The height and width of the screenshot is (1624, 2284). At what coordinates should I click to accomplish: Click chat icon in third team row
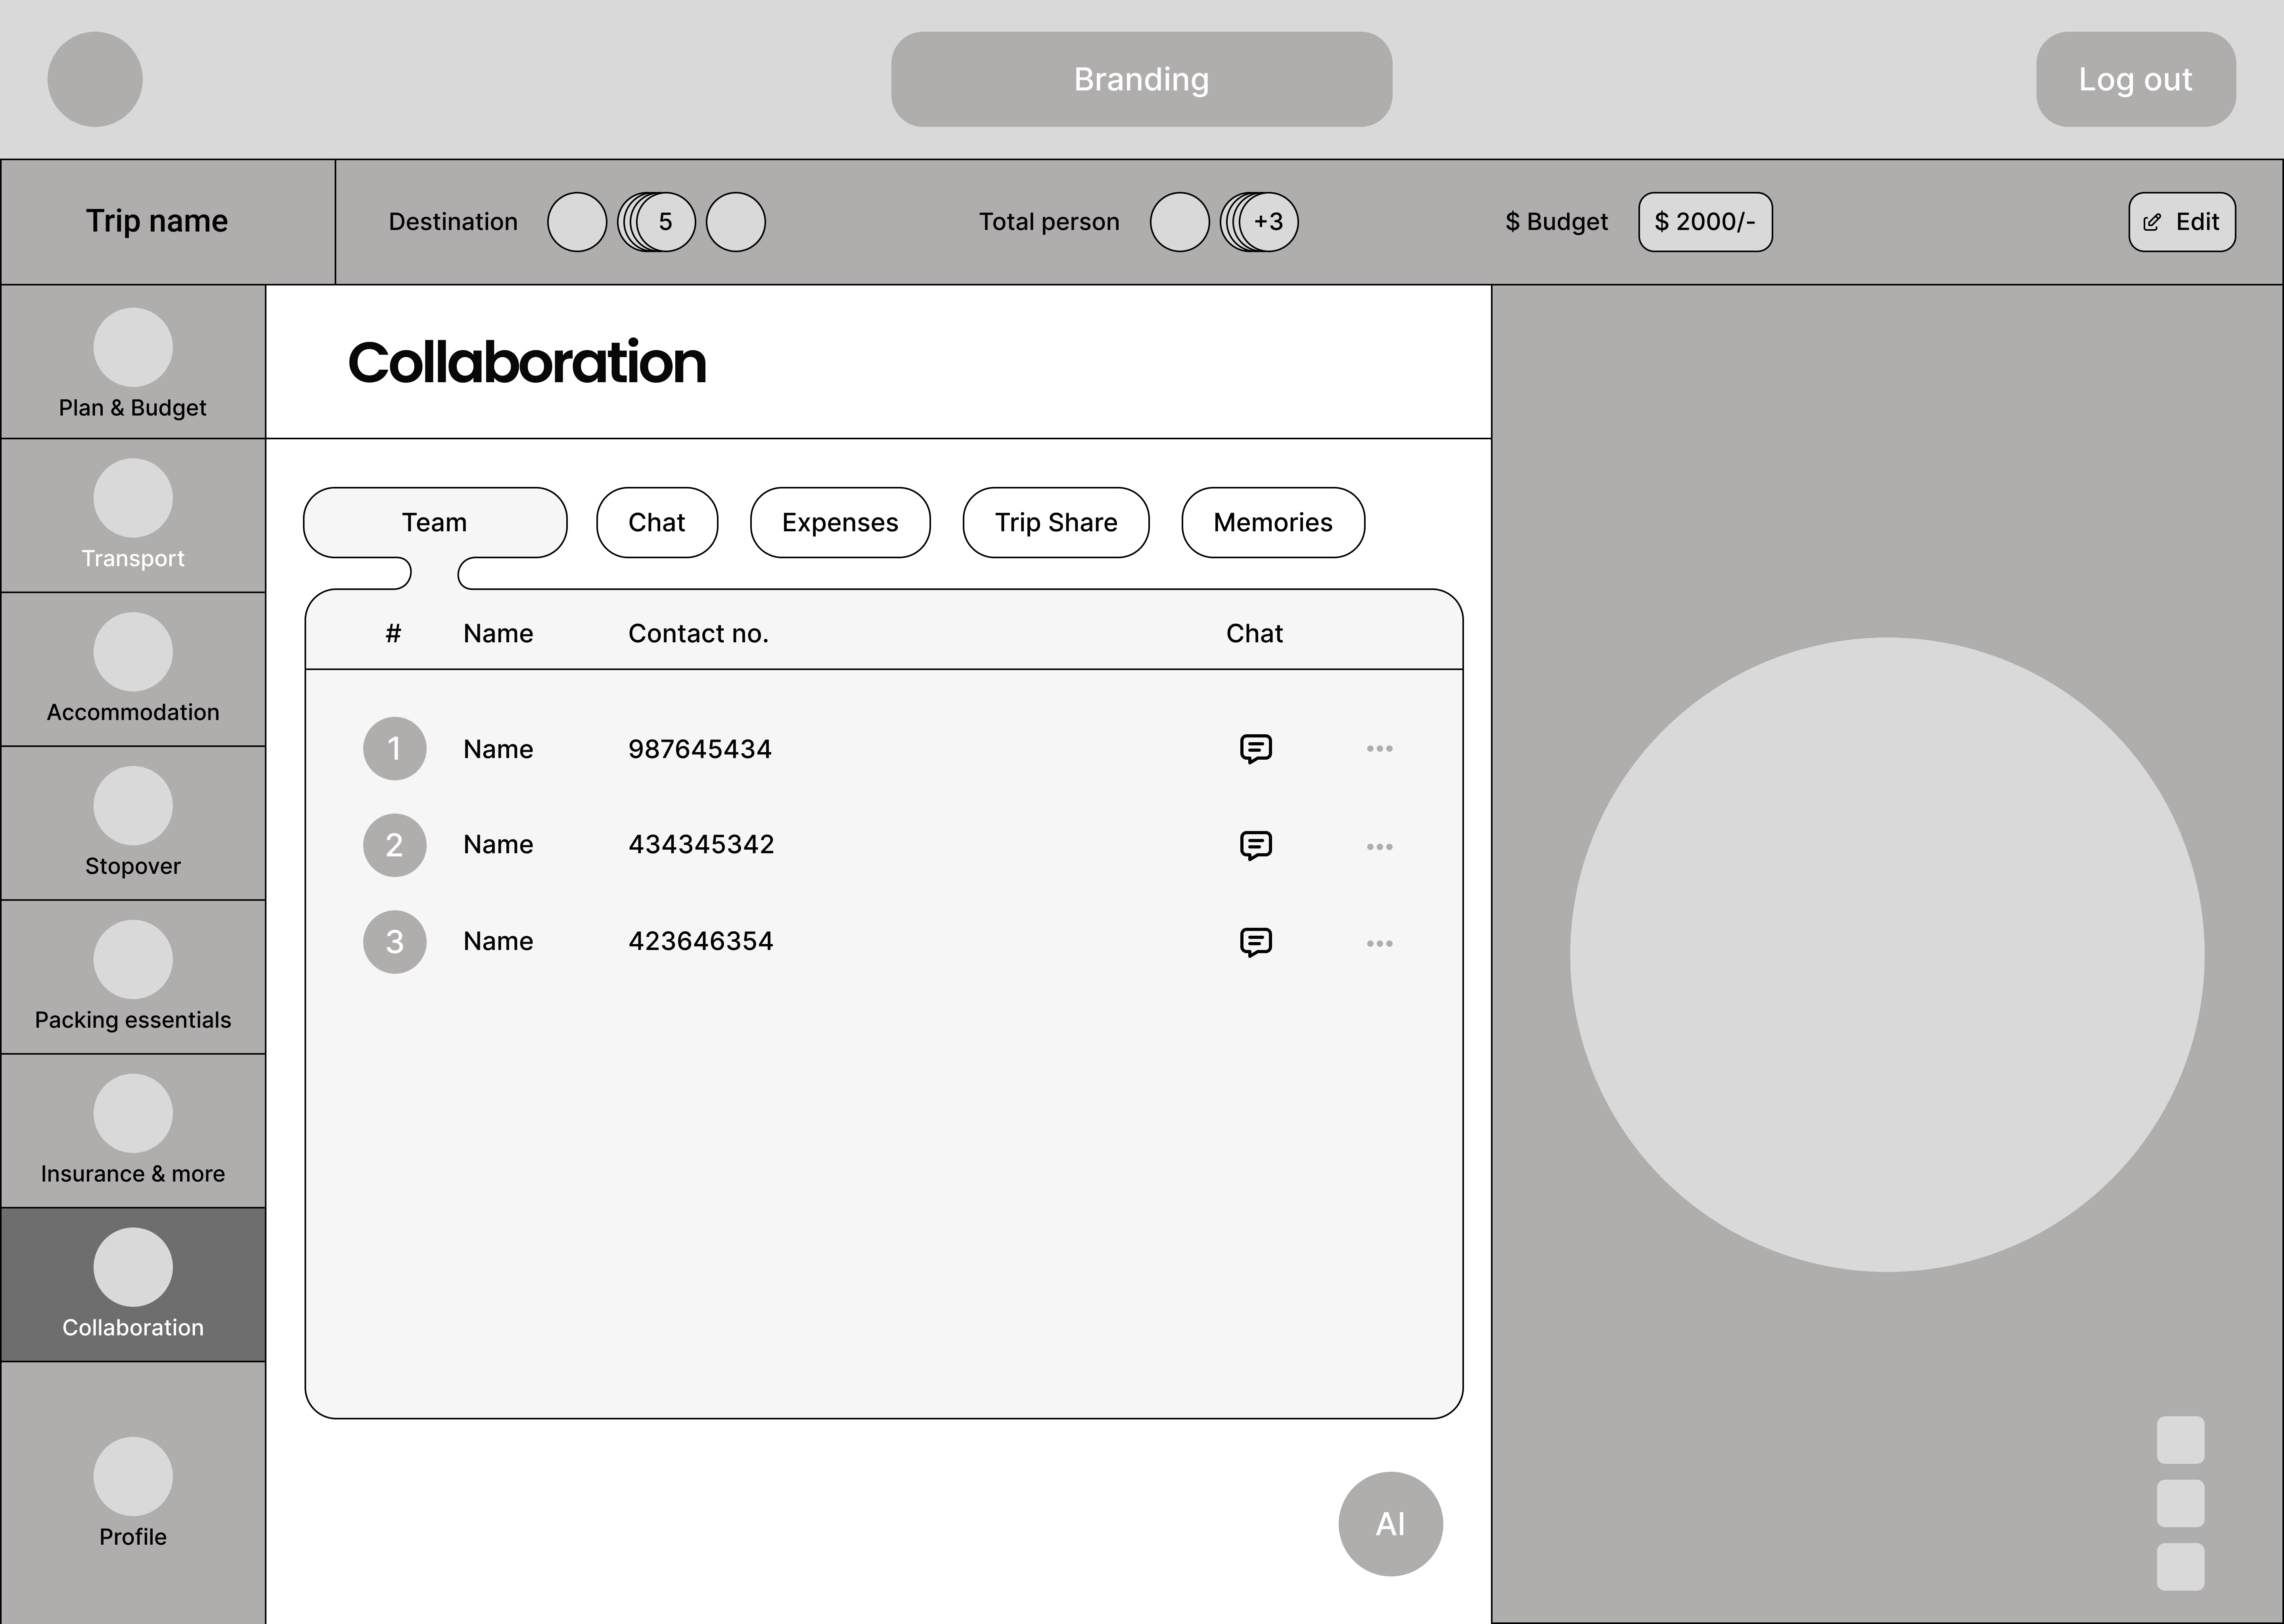point(1255,942)
